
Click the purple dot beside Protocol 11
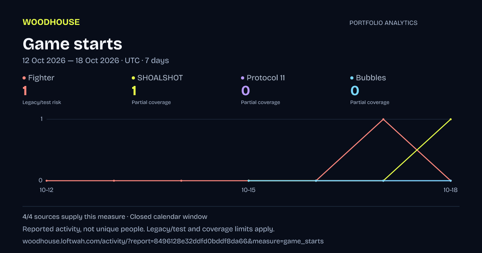[243, 78]
